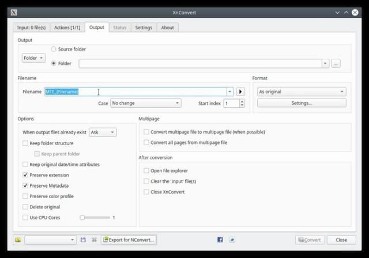Click the Use CPU Cores slider
Image resolution: width=369 pixels, height=258 pixels.
95,218
